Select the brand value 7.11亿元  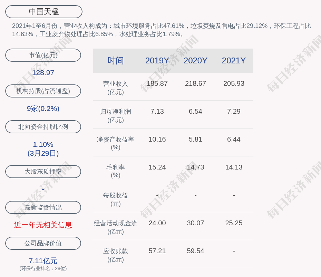click(43, 261)
